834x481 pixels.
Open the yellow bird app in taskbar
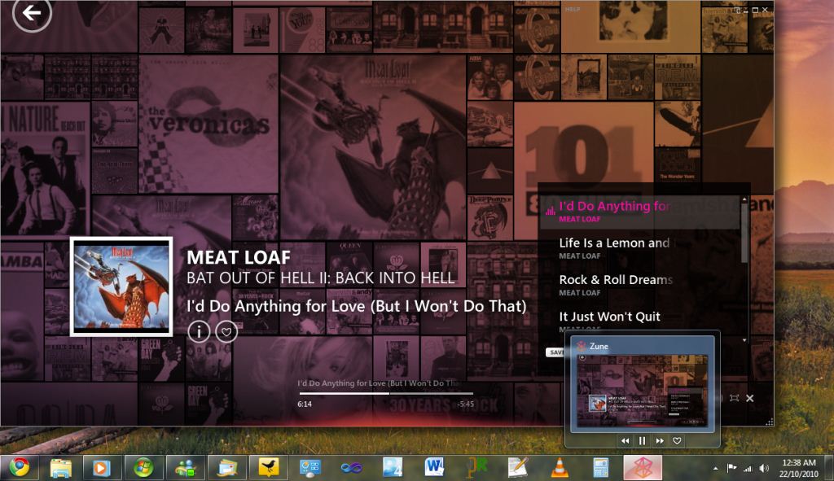[269, 468]
